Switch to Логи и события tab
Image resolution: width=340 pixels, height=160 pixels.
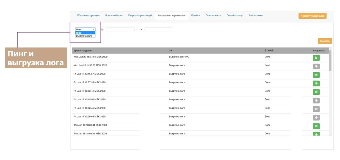pos(114,16)
